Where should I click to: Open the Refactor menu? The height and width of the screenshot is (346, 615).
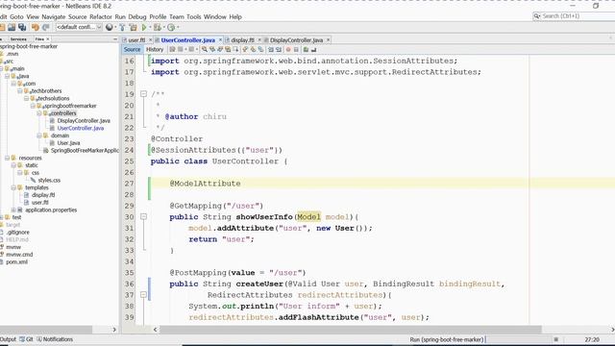tap(101, 17)
